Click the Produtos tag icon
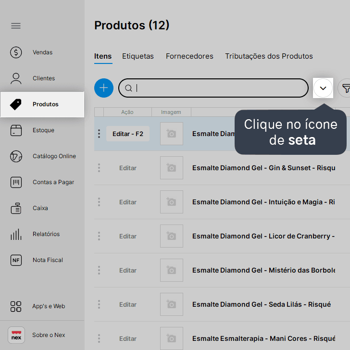350x350 pixels. pyautogui.click(x=16, y=104)
